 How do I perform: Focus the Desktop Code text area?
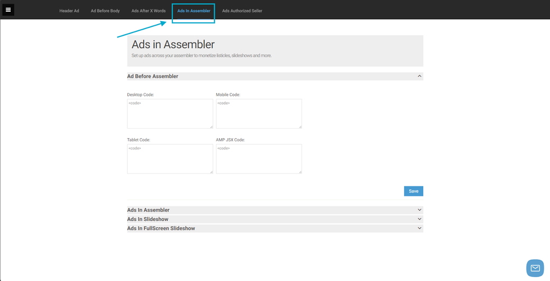[169, 114]
